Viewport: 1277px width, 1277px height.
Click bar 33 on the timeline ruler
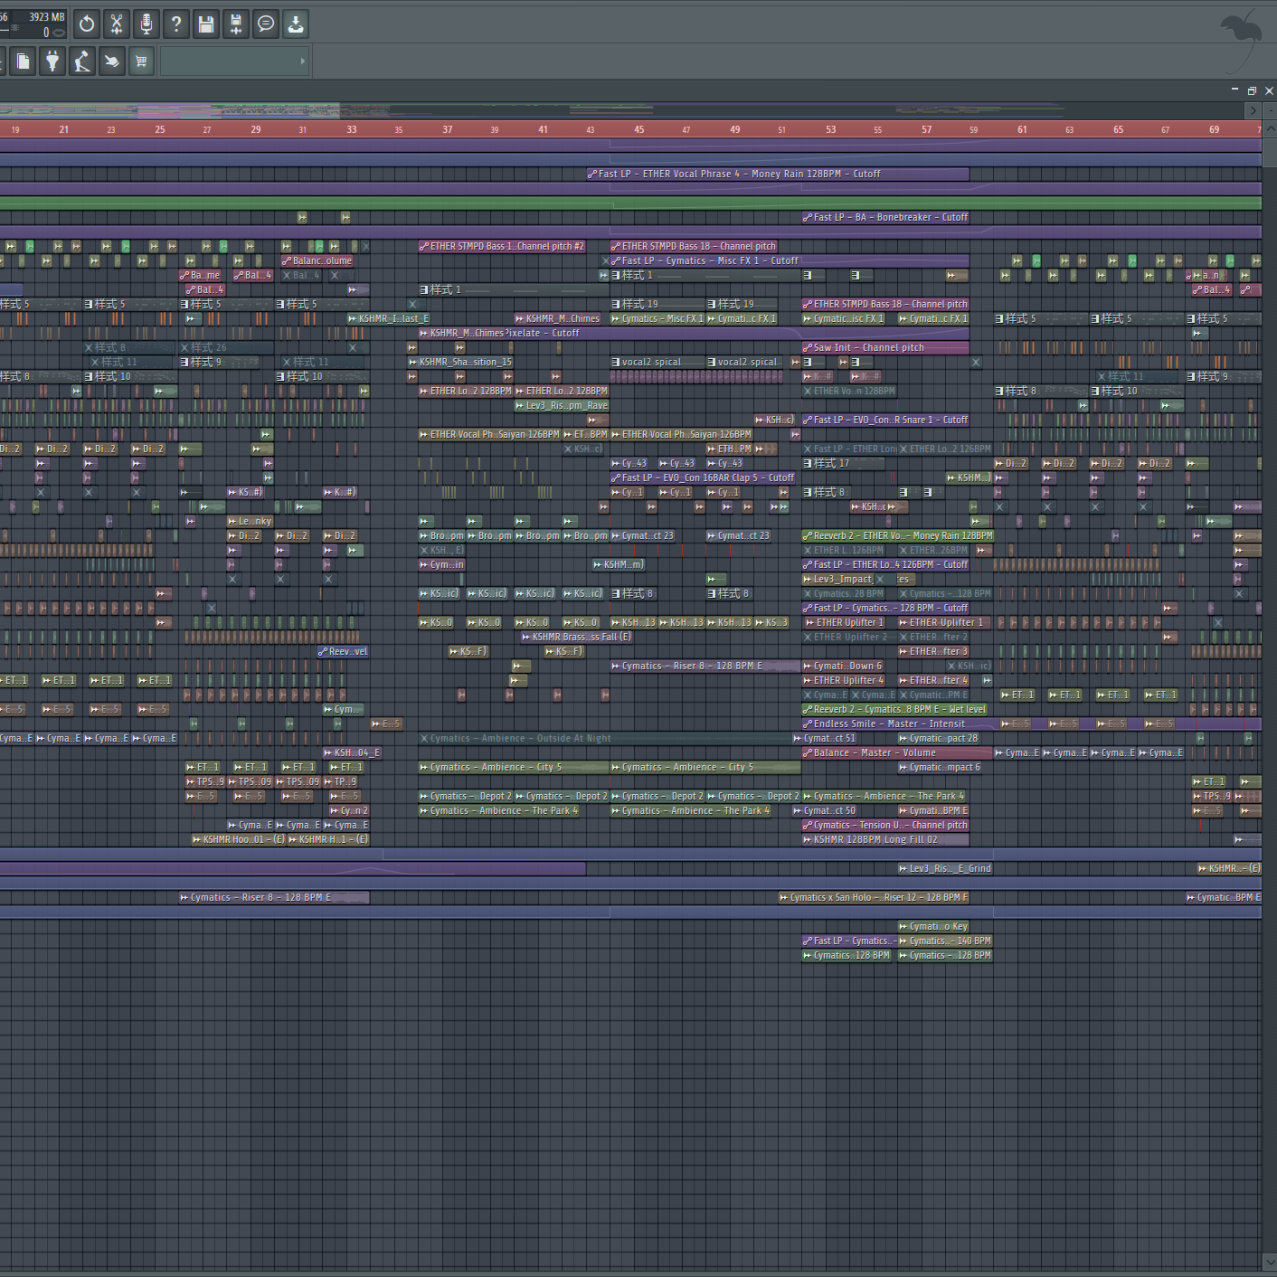tap(352, 129)
